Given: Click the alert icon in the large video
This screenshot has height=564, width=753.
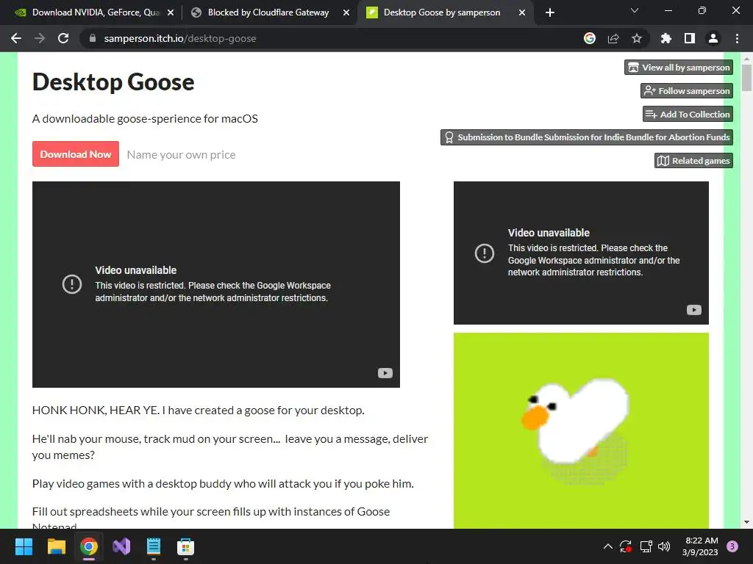Looking at the screenshot, I should (72, 284).
